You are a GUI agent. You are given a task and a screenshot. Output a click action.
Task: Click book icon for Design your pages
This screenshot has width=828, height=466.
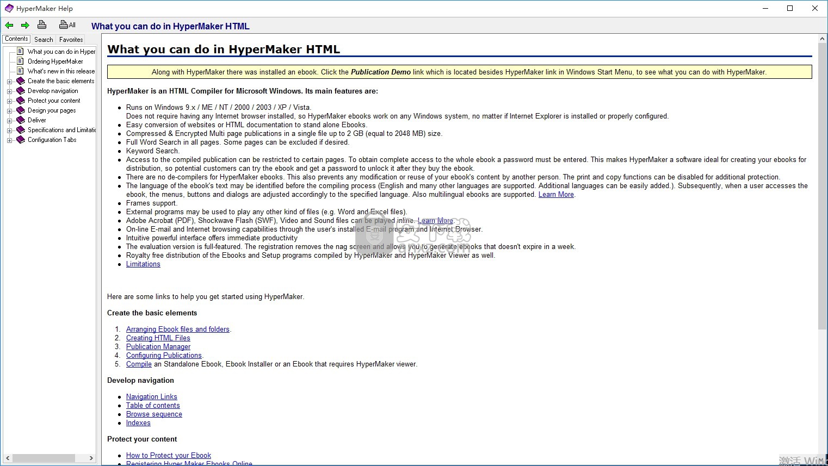21,110
